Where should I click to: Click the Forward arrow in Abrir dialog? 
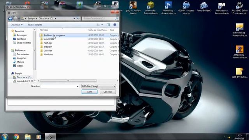[x=16, y=19]
